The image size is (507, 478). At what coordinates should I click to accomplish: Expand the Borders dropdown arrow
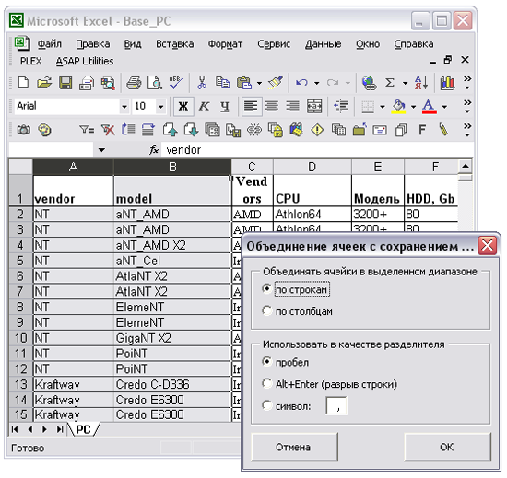[x=383, y=106]
